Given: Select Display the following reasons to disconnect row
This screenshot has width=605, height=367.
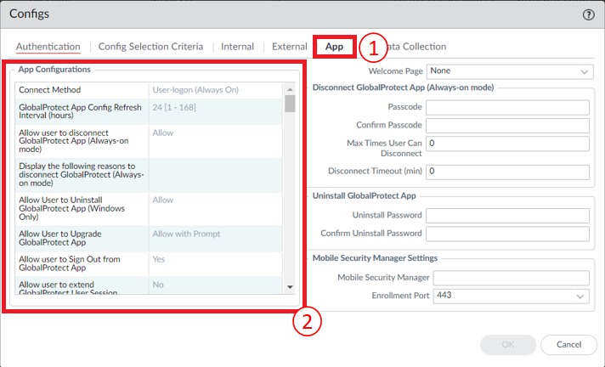Looking at the screenshot, I should click(x=149, y=175).
